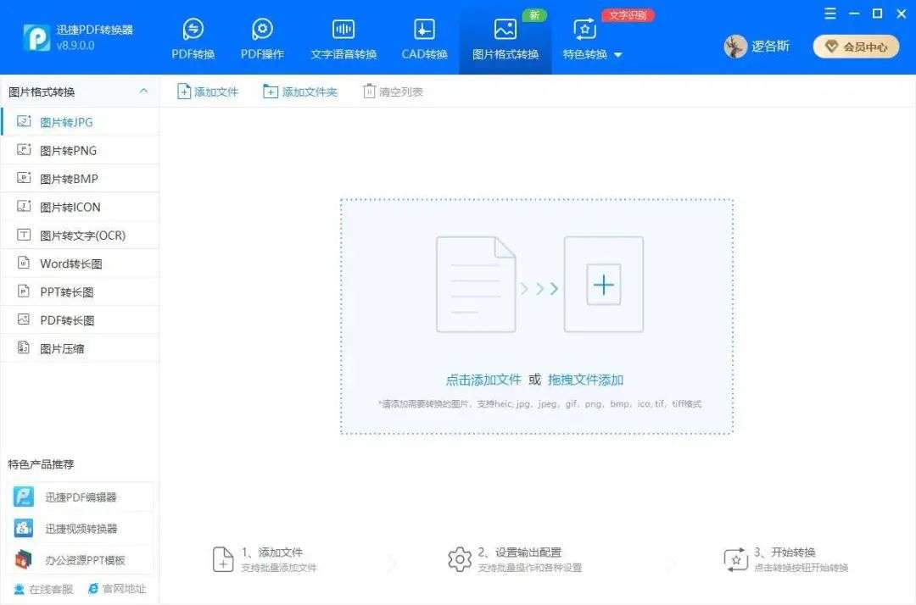Open 迅捷PDF编辑器 product recommendation
Viewport: 916px width, 605px height.
(81, 497)
